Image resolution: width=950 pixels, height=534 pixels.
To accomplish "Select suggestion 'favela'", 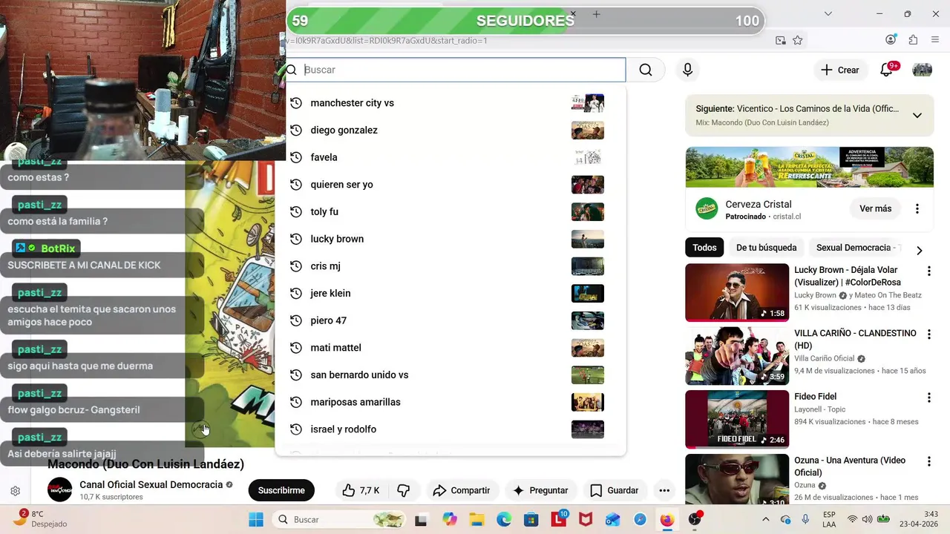I will (x=451, y=157).
